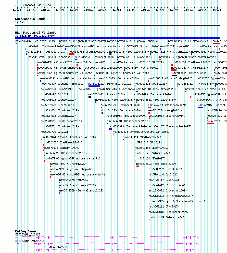The image size is (227, 253).
Task: Open nsv6334039 (Sedlazeck2020) variant
Action: (x=191, y=62)
